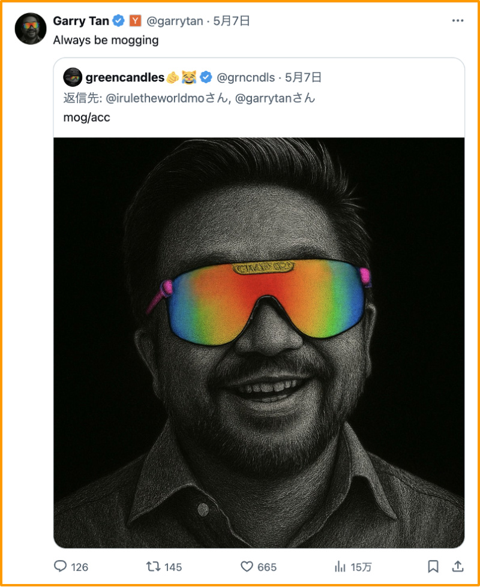Open the Garry Tan display name link
The image size is (480, 587).
(81, 21)
